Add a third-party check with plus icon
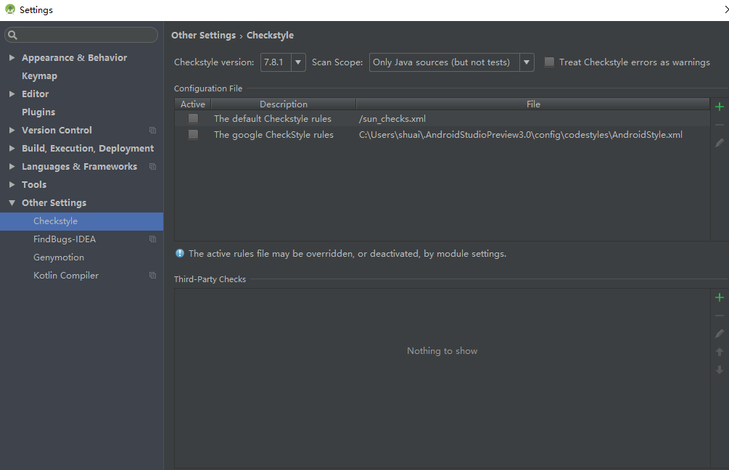Image resolution: width=729 pixels, height=470 pixels. [720, 297]
